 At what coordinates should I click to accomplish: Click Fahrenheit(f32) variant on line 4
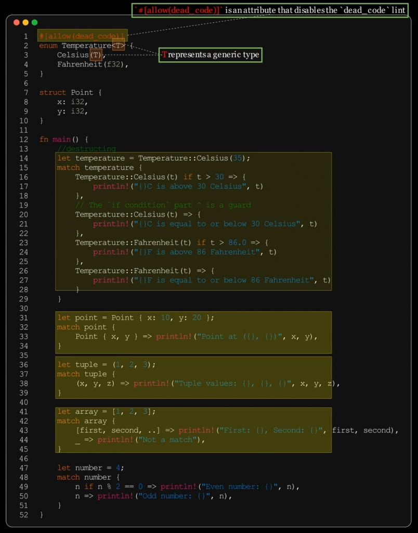pos(92,64)
